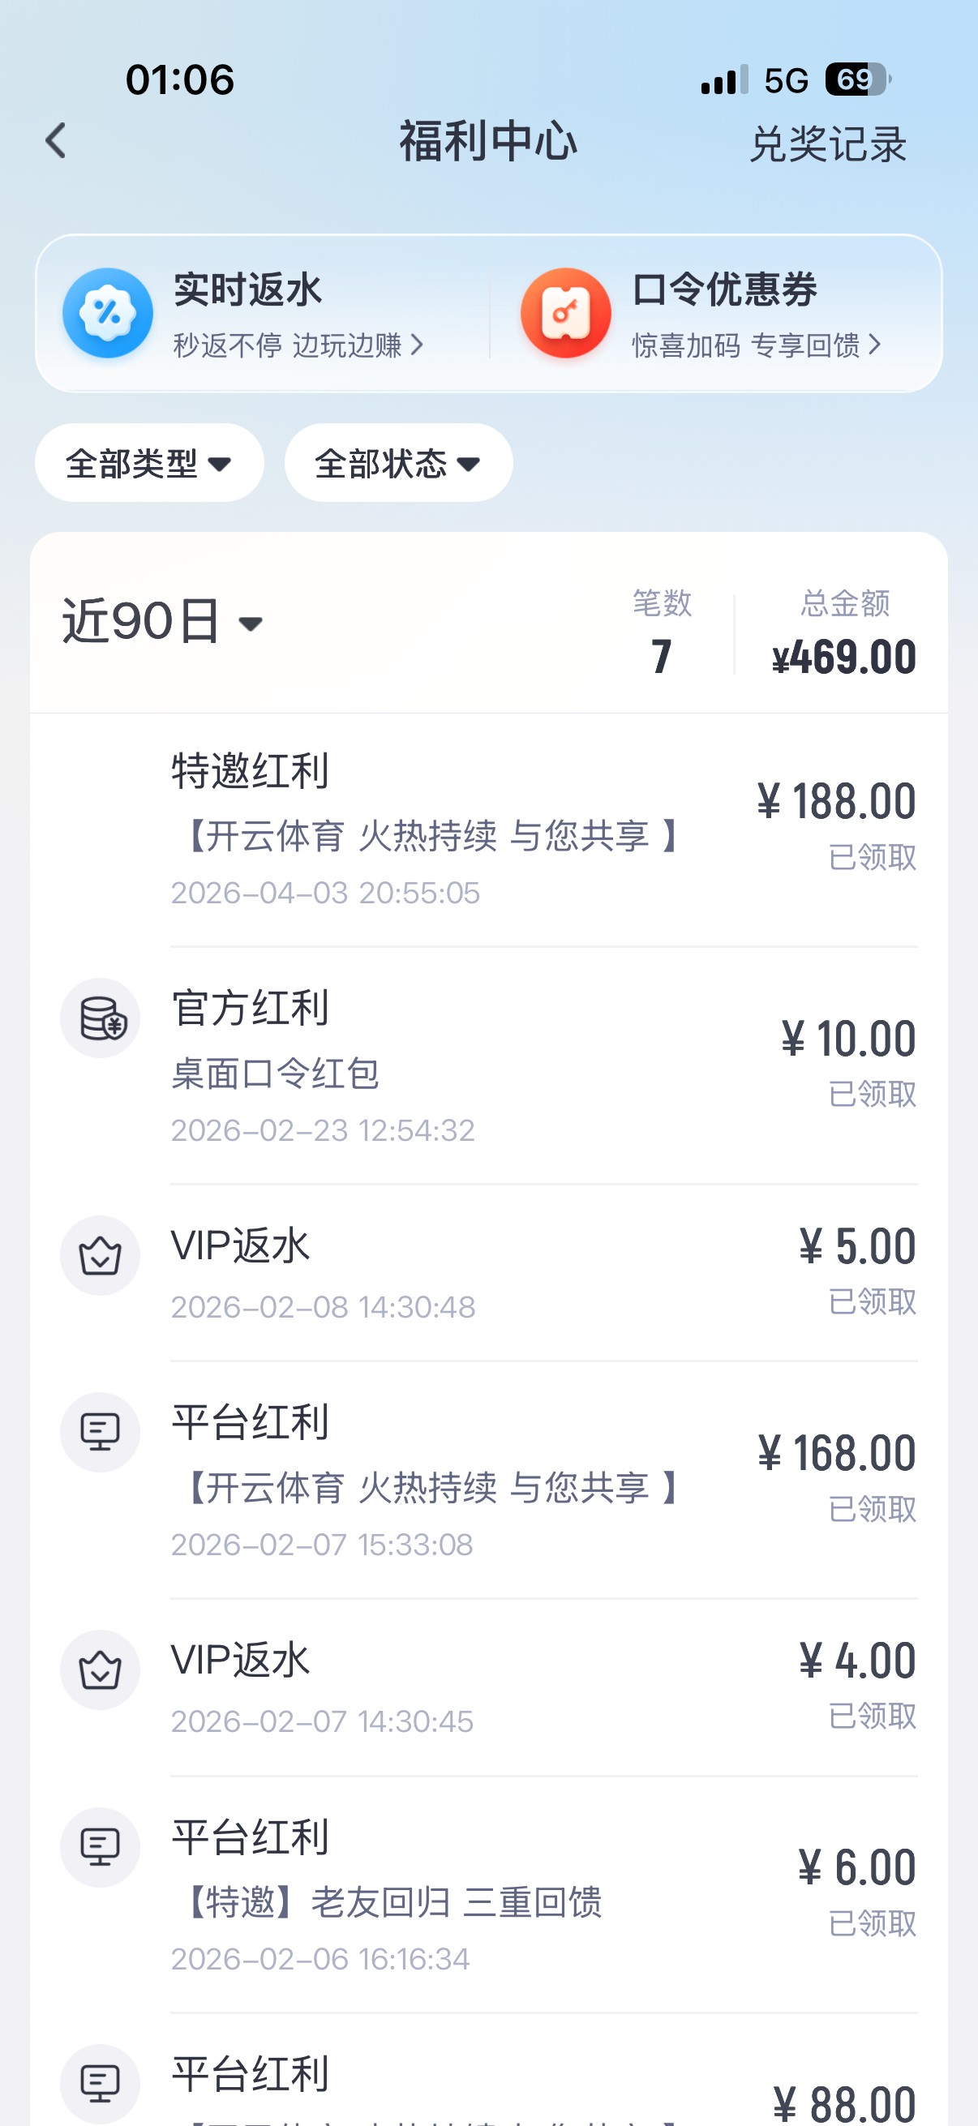Tap the crown icon for ¥4.00 VIP返水
The height and width of the screenshot is (2126, 978).
coord(100,1670)
